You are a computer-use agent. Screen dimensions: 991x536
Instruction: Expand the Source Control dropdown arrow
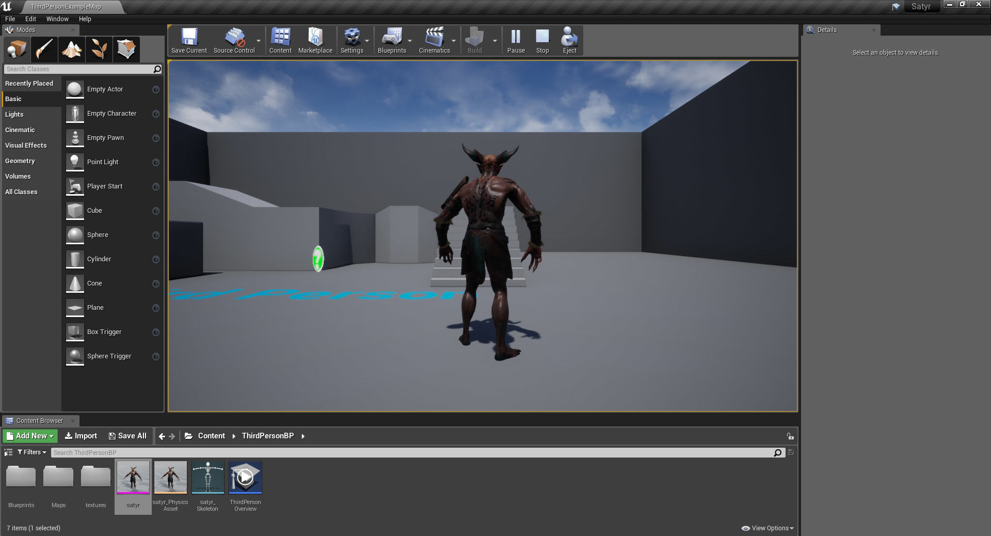(x=259, y=41)
